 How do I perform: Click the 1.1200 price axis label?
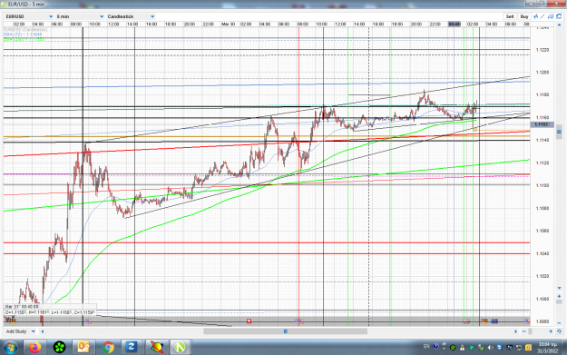(542, 73)
